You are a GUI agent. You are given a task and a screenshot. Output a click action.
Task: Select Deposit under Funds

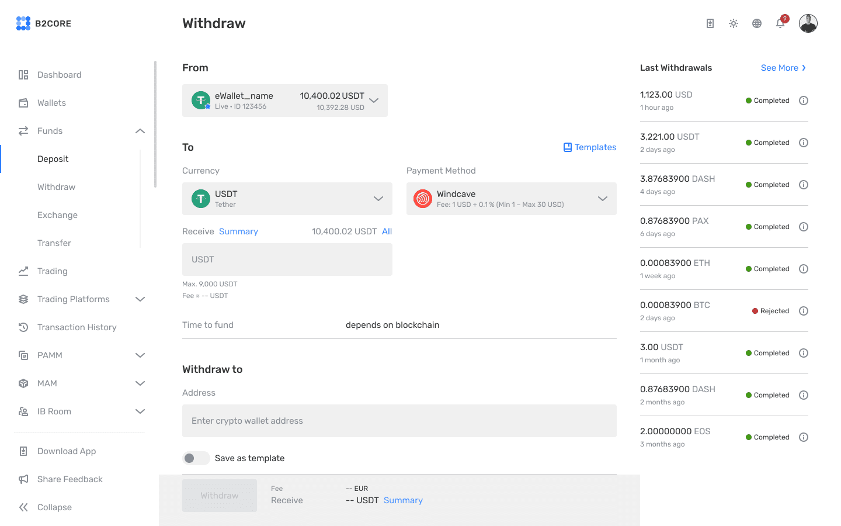tap(53, 159)
